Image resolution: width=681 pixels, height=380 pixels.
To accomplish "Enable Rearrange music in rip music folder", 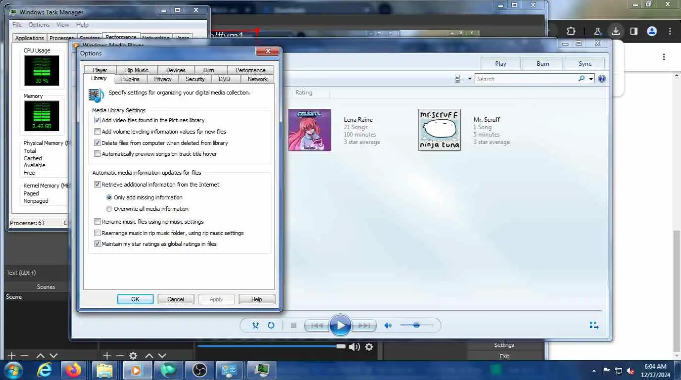I will pos(97,233).
